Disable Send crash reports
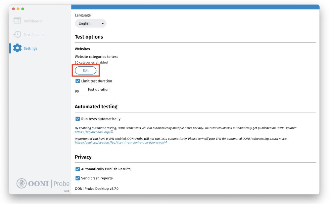The height and width of the screenshot is (204, 331). tap(77, 178)
